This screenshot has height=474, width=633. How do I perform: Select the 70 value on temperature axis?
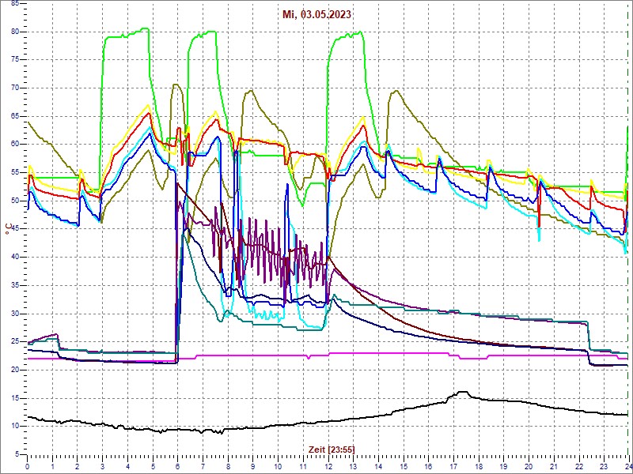click(14, 88)
